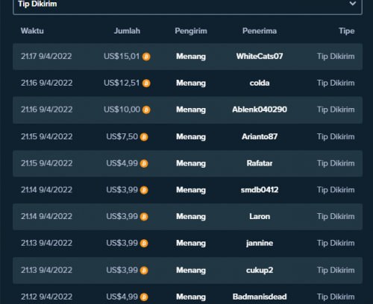Viewport: 373px width, 304px height.
Task: Open recipient Ablenk040290 profile
Action: tap(260, 110)
